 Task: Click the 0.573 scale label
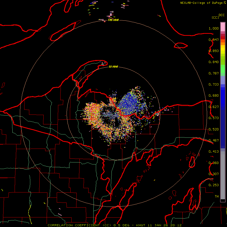[214, 118]
